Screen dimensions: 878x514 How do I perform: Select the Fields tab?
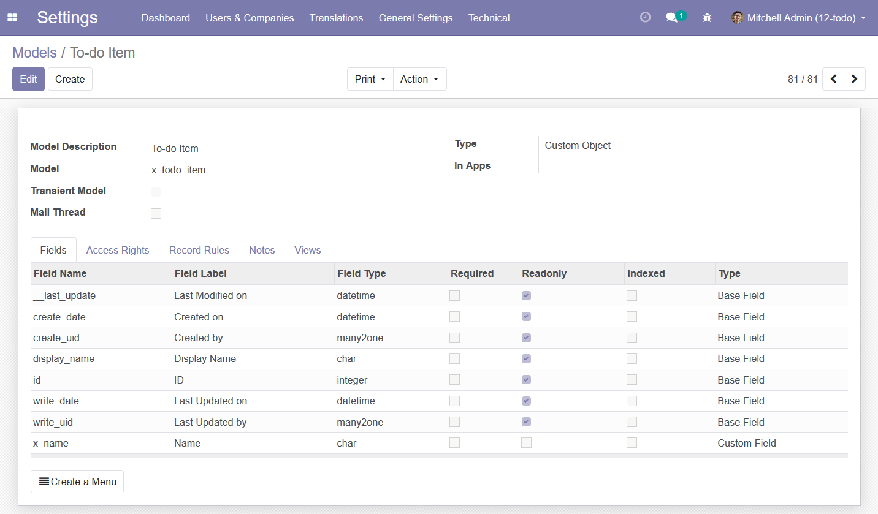tap(53, 250)
